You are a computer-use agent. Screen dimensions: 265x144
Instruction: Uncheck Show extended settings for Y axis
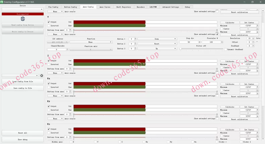coord(217,34)
